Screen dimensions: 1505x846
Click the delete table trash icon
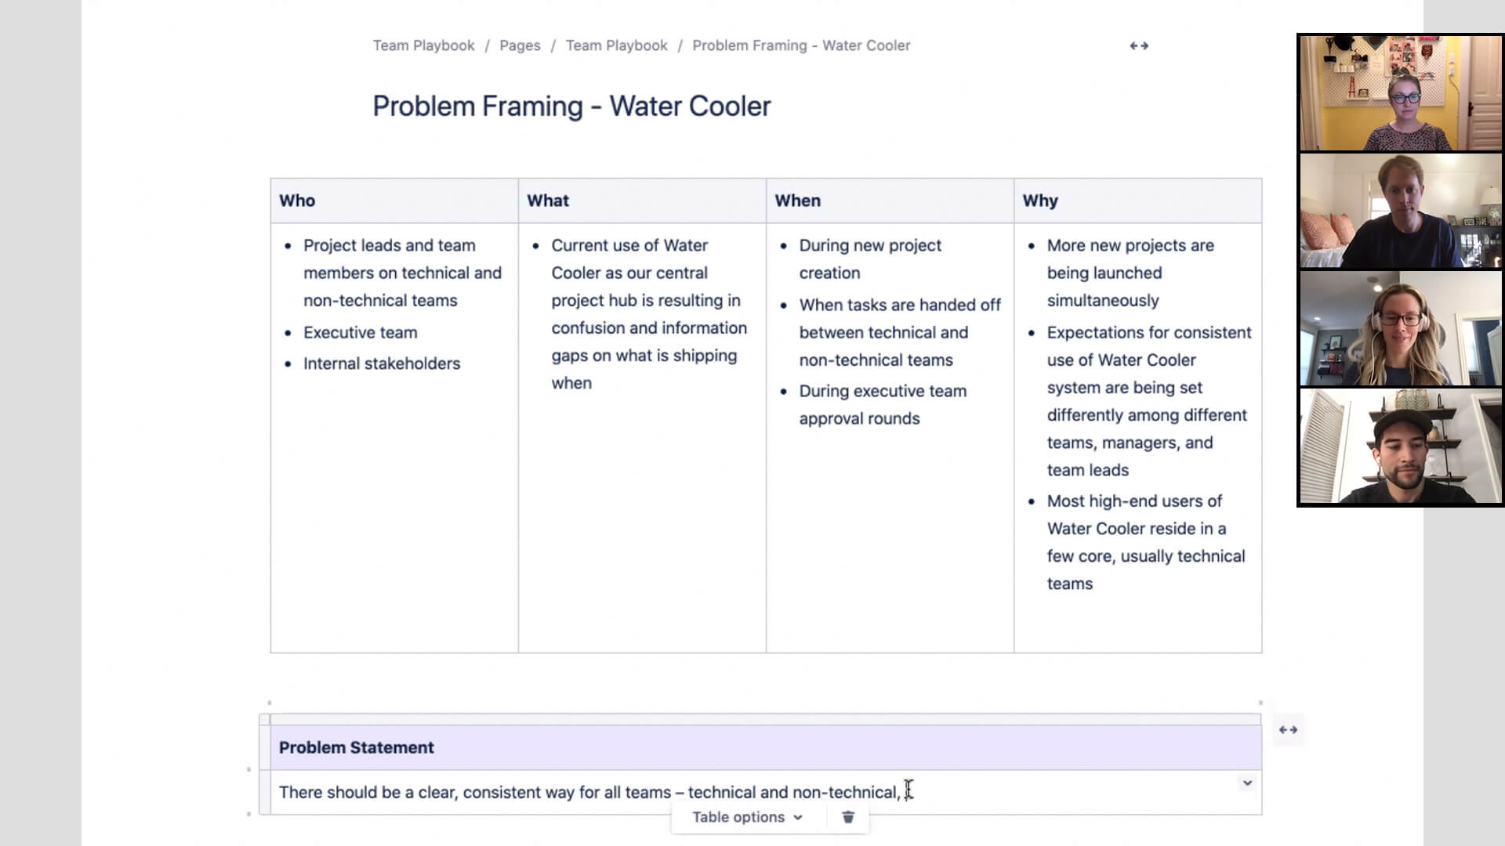click(847, 817)
